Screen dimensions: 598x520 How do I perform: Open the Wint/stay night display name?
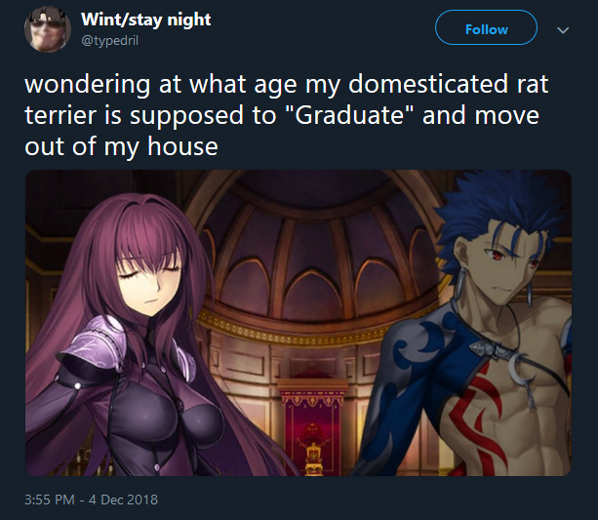point(145,20)
